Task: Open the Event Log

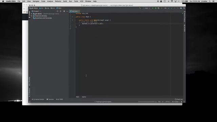Action: point(179,99)
